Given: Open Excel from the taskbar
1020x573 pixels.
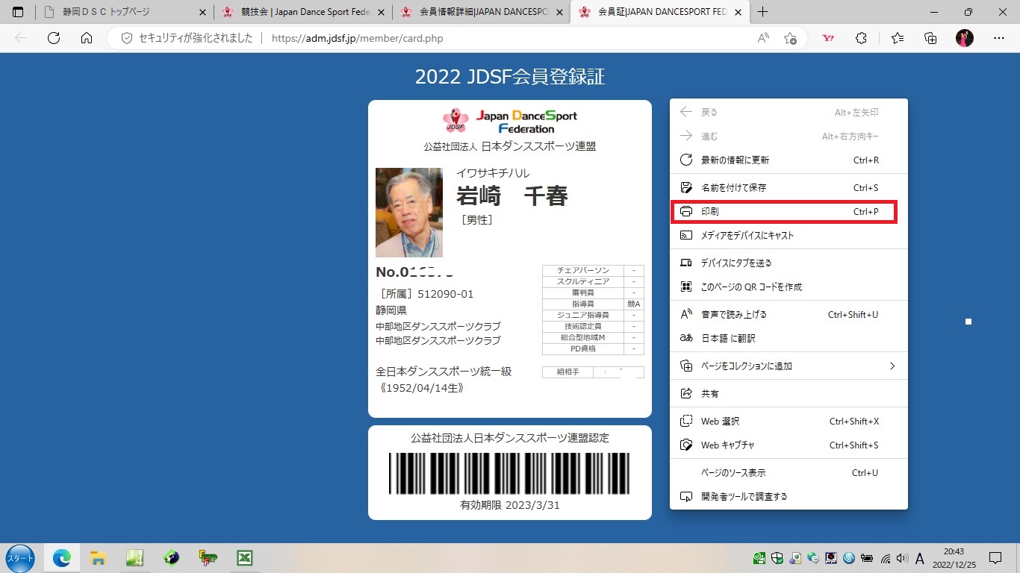Looking at the screenshot, I should click(244, 558).
